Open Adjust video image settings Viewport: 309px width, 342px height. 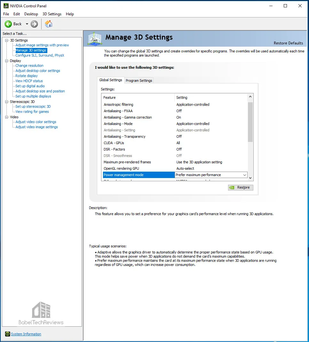pyautogui.click(x=36, y=127)
